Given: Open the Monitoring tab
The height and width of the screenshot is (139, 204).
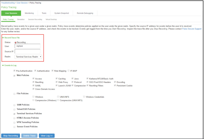Looking at the screenshot, I should pyautogui.click(x=29, y=13).
